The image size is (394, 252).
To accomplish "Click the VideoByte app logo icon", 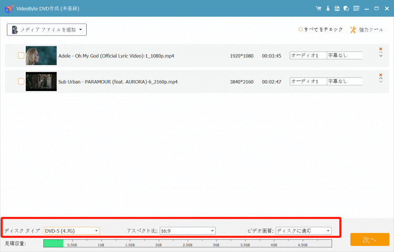I will click(x=8, y=8).
